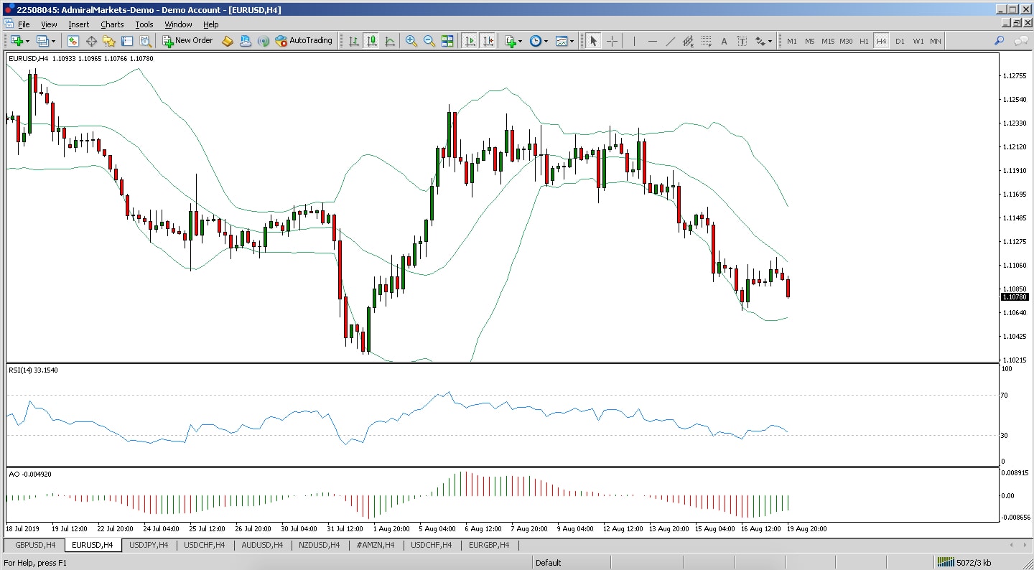Screen dimensions: 1034x570
Task: Switch to the EURGBP,H4 chart tab
Action: click(x=488, y=545)
